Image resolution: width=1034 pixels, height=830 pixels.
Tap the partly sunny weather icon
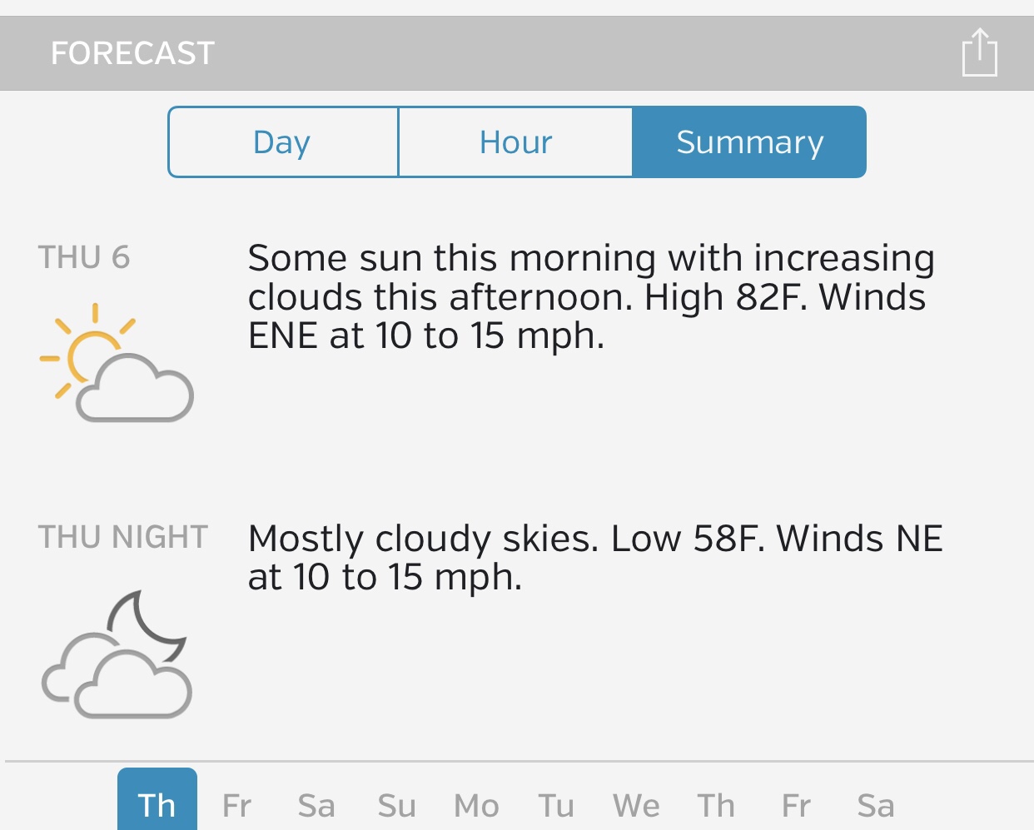(x=117, y=364)
